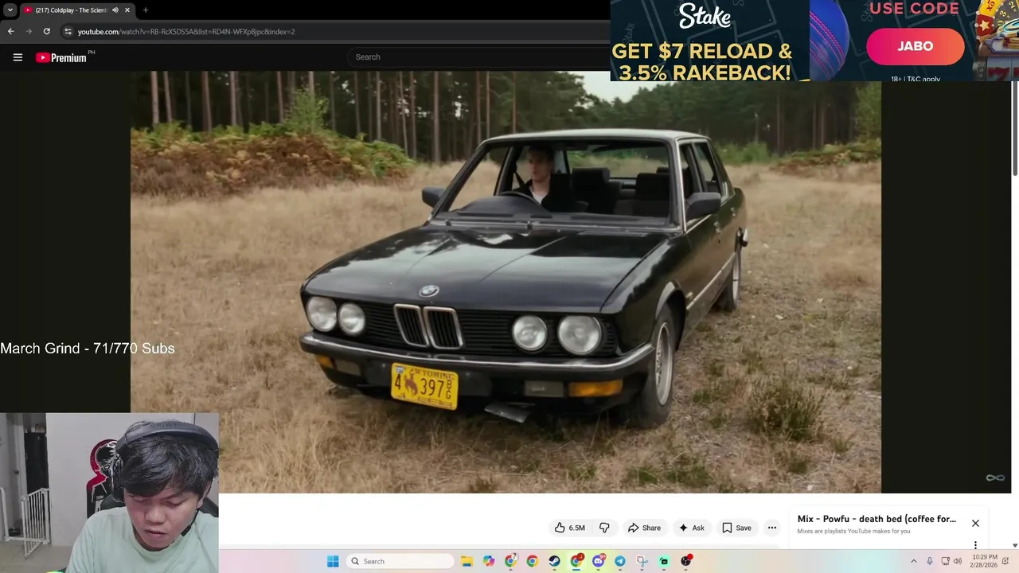The height and width of the screenshot is (573, 1019).
Task: Open Google Chrome from the taskbar
Action: (533, 561)
